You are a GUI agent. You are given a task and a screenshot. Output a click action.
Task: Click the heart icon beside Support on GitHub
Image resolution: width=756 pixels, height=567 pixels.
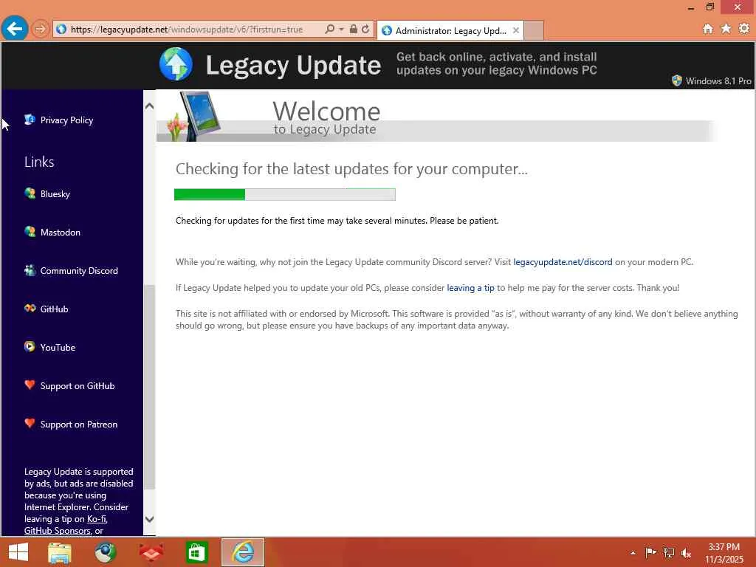click(30, 385)
